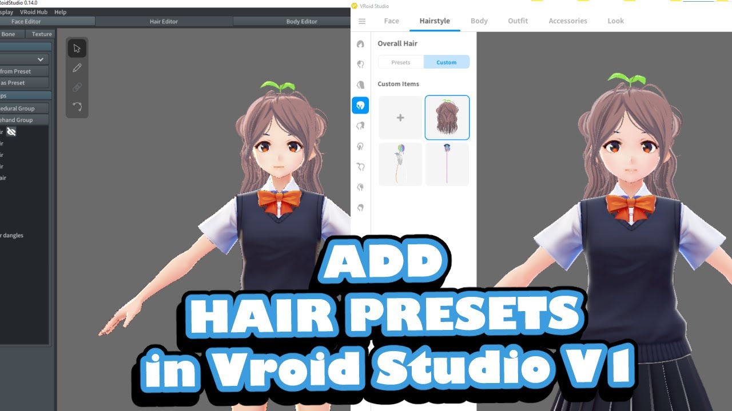Open the Face tab in VRoid Studio V1

tap(392, 21)
